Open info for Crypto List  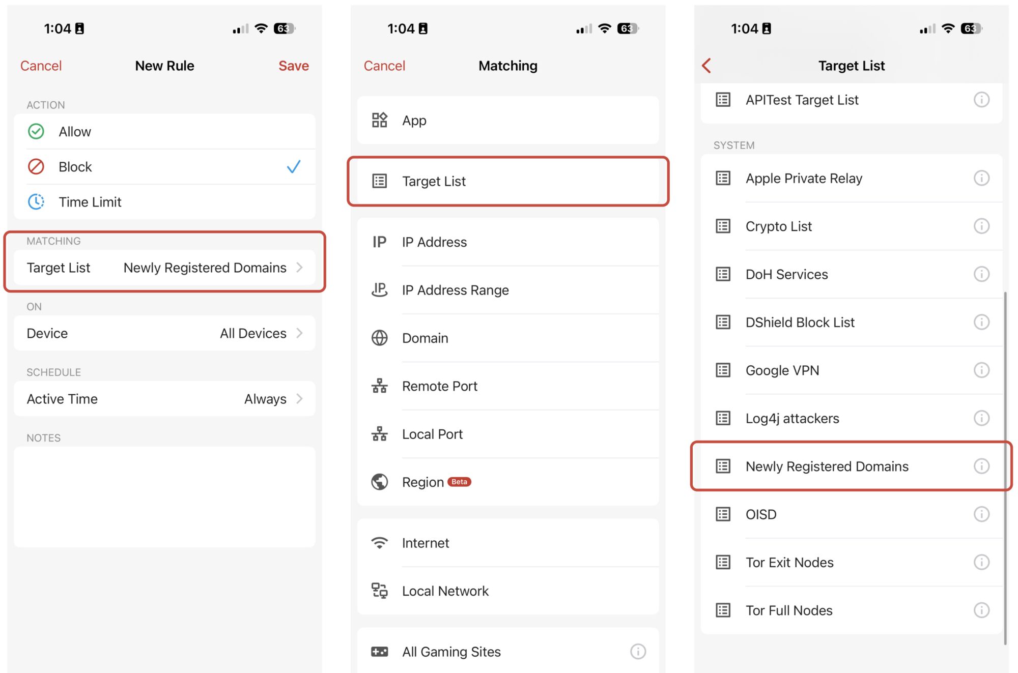click(x=981, y=226)
